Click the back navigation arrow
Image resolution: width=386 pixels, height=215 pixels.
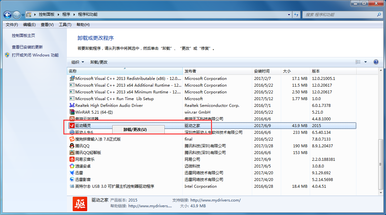click(8, 15)
